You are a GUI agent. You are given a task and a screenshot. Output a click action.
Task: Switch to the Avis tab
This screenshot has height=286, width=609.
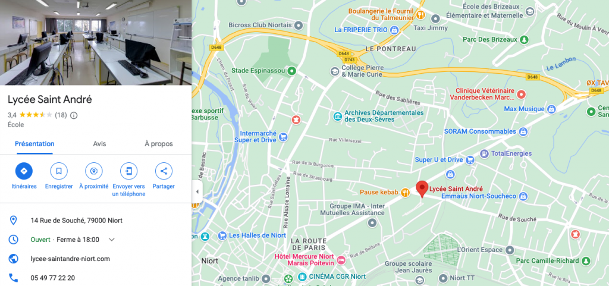point(99,143)
